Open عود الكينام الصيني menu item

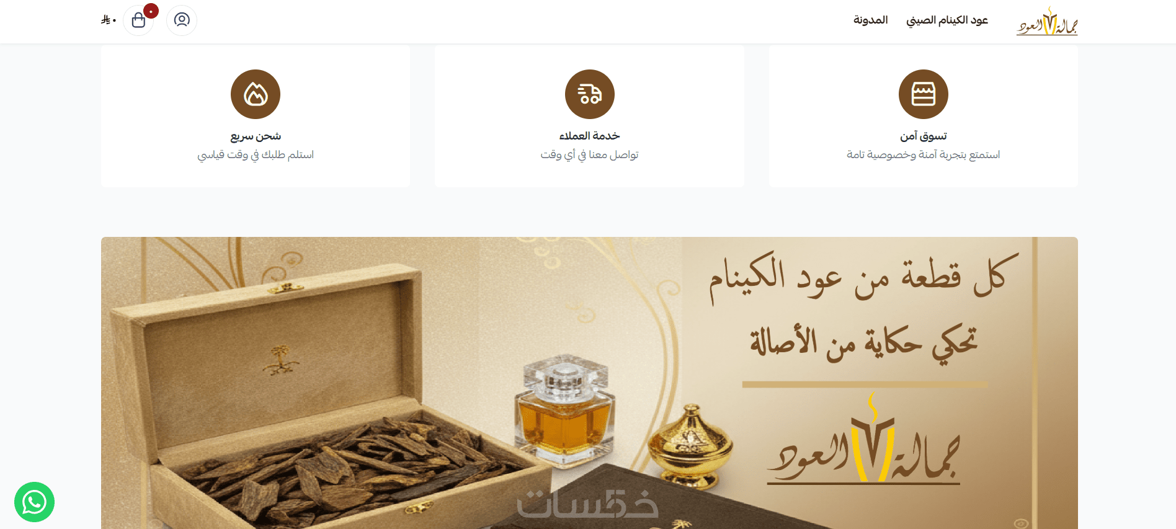coord(947,20)
